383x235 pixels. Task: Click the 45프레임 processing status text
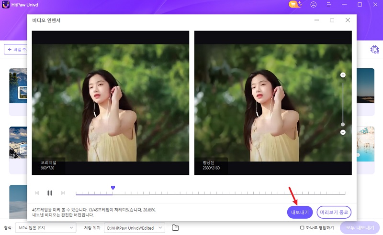[94, 212]
